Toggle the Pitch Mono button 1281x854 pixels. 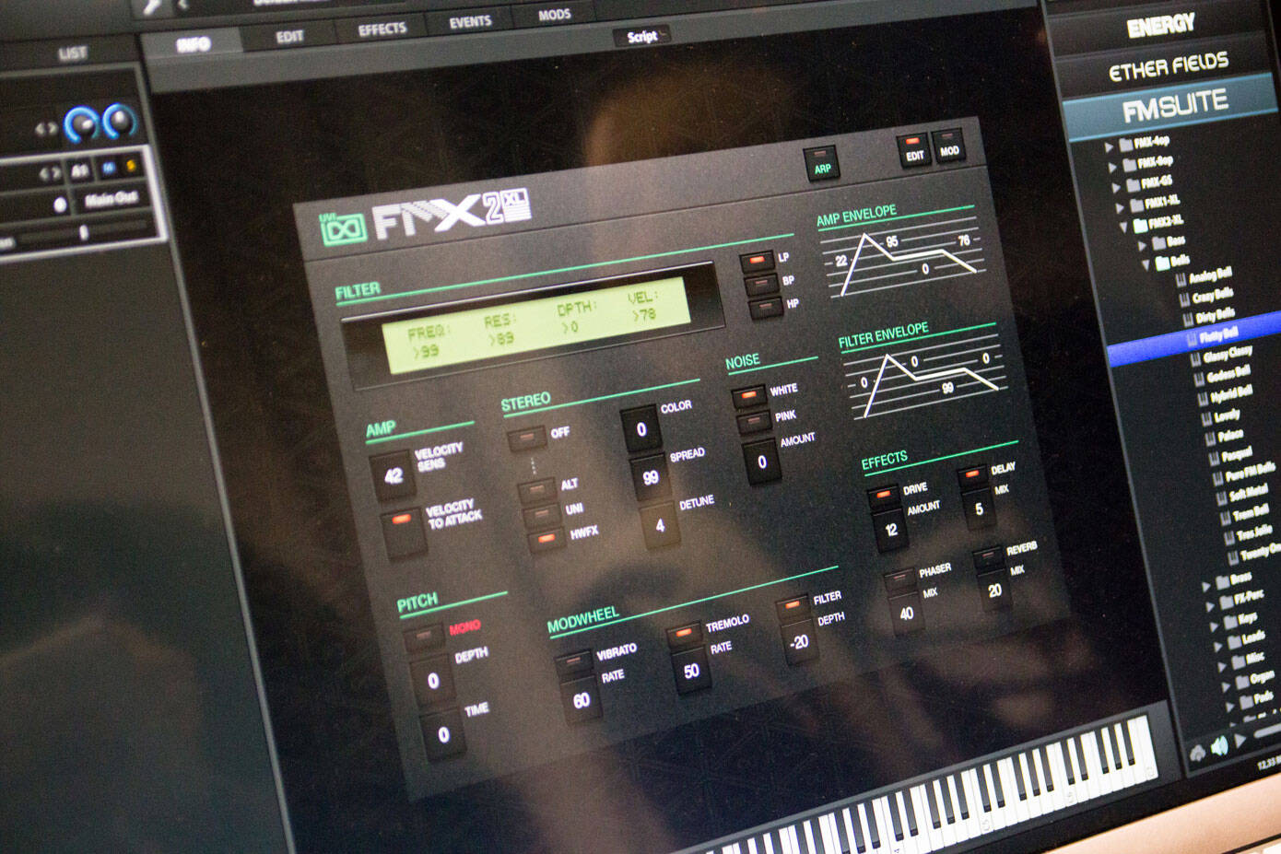pyautogui.click(x=424, y=637)
